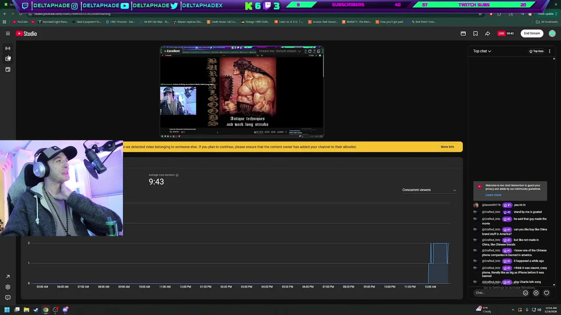Click the 9:43 average view duration value
Viewport: 561px width, 315px height.
156,182
